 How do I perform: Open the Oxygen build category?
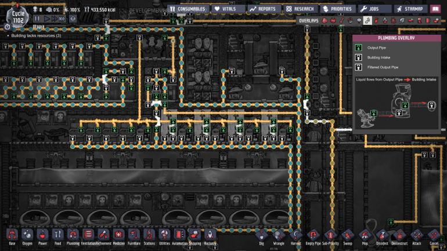(27, 237)
